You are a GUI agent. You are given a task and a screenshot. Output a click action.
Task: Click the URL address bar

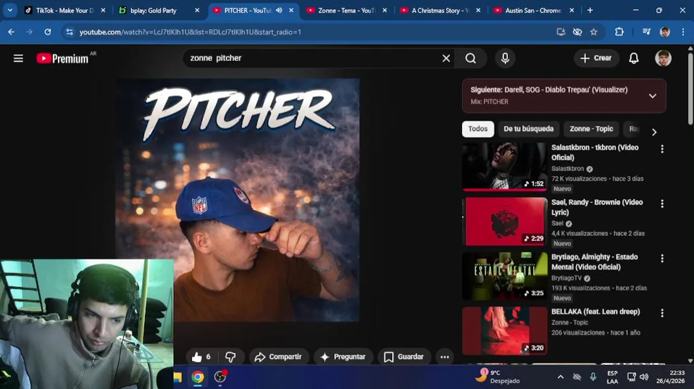(x=313, y=32)
